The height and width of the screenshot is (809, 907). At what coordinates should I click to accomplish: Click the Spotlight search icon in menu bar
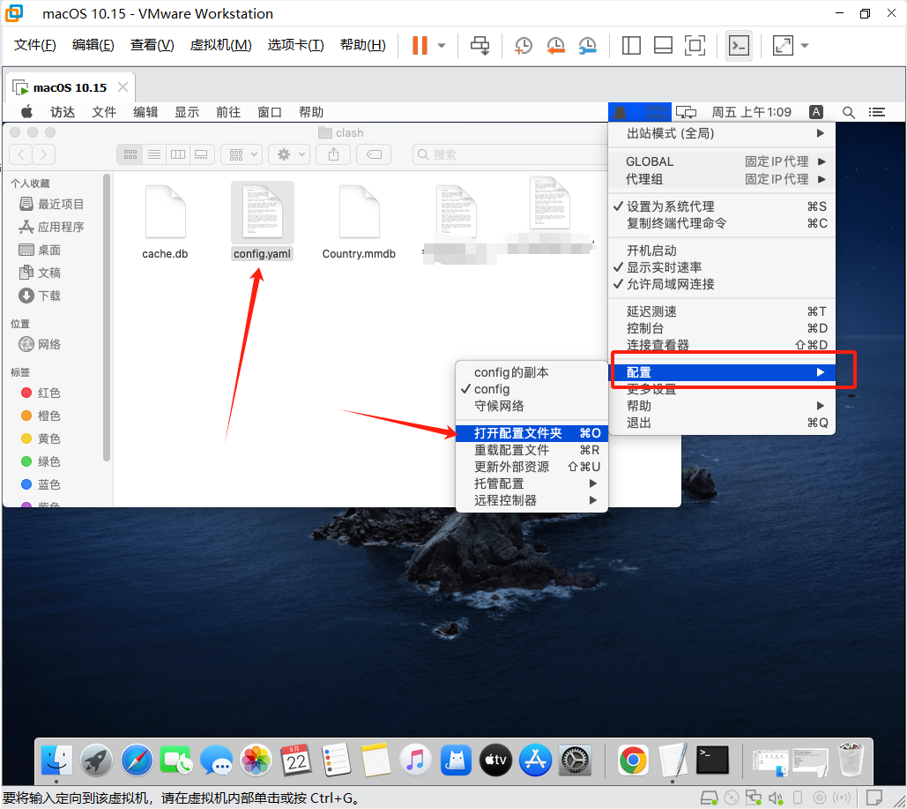[x=848, y=112]
